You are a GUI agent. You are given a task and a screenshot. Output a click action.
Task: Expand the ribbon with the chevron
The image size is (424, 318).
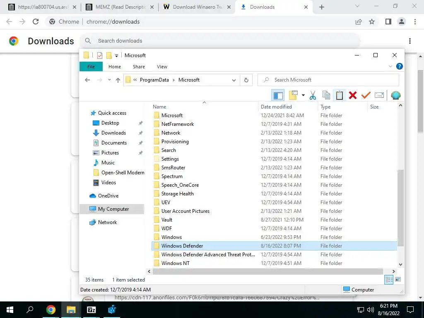(390, 66)
